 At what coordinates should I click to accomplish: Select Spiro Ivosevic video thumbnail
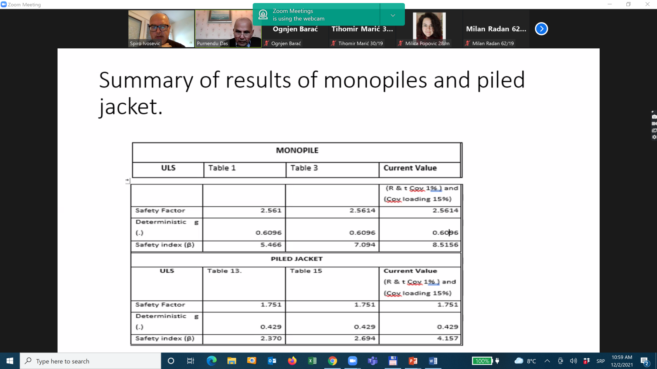[x=161, y=29]
